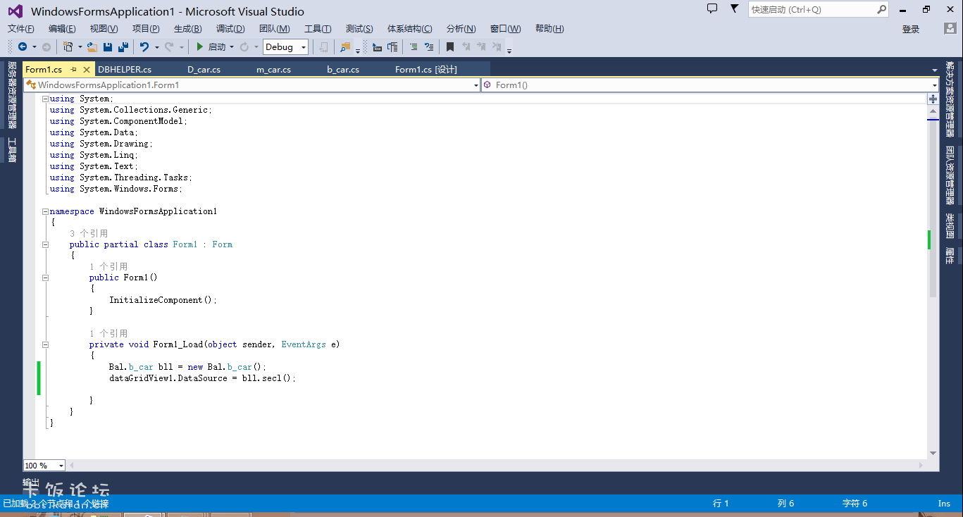Open the Debug configuration combo box
The height and width of the screenshot is (517, 963).
[286, 47]
